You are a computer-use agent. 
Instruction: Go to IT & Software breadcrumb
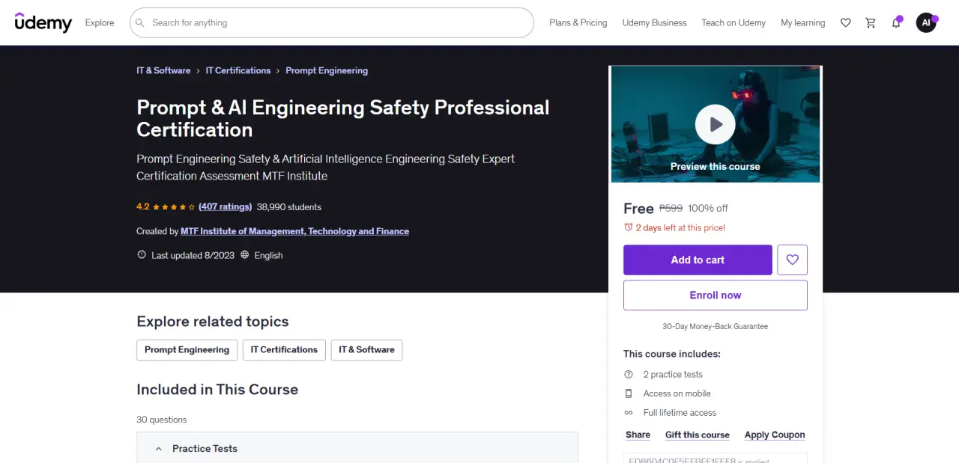pyautogui.click(x=163, y=70)
